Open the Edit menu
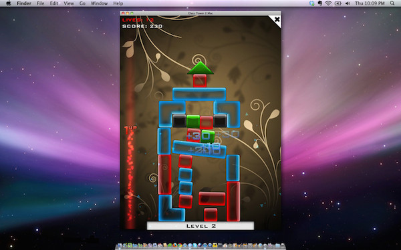 pyautogui.click(x=53, y=3)
